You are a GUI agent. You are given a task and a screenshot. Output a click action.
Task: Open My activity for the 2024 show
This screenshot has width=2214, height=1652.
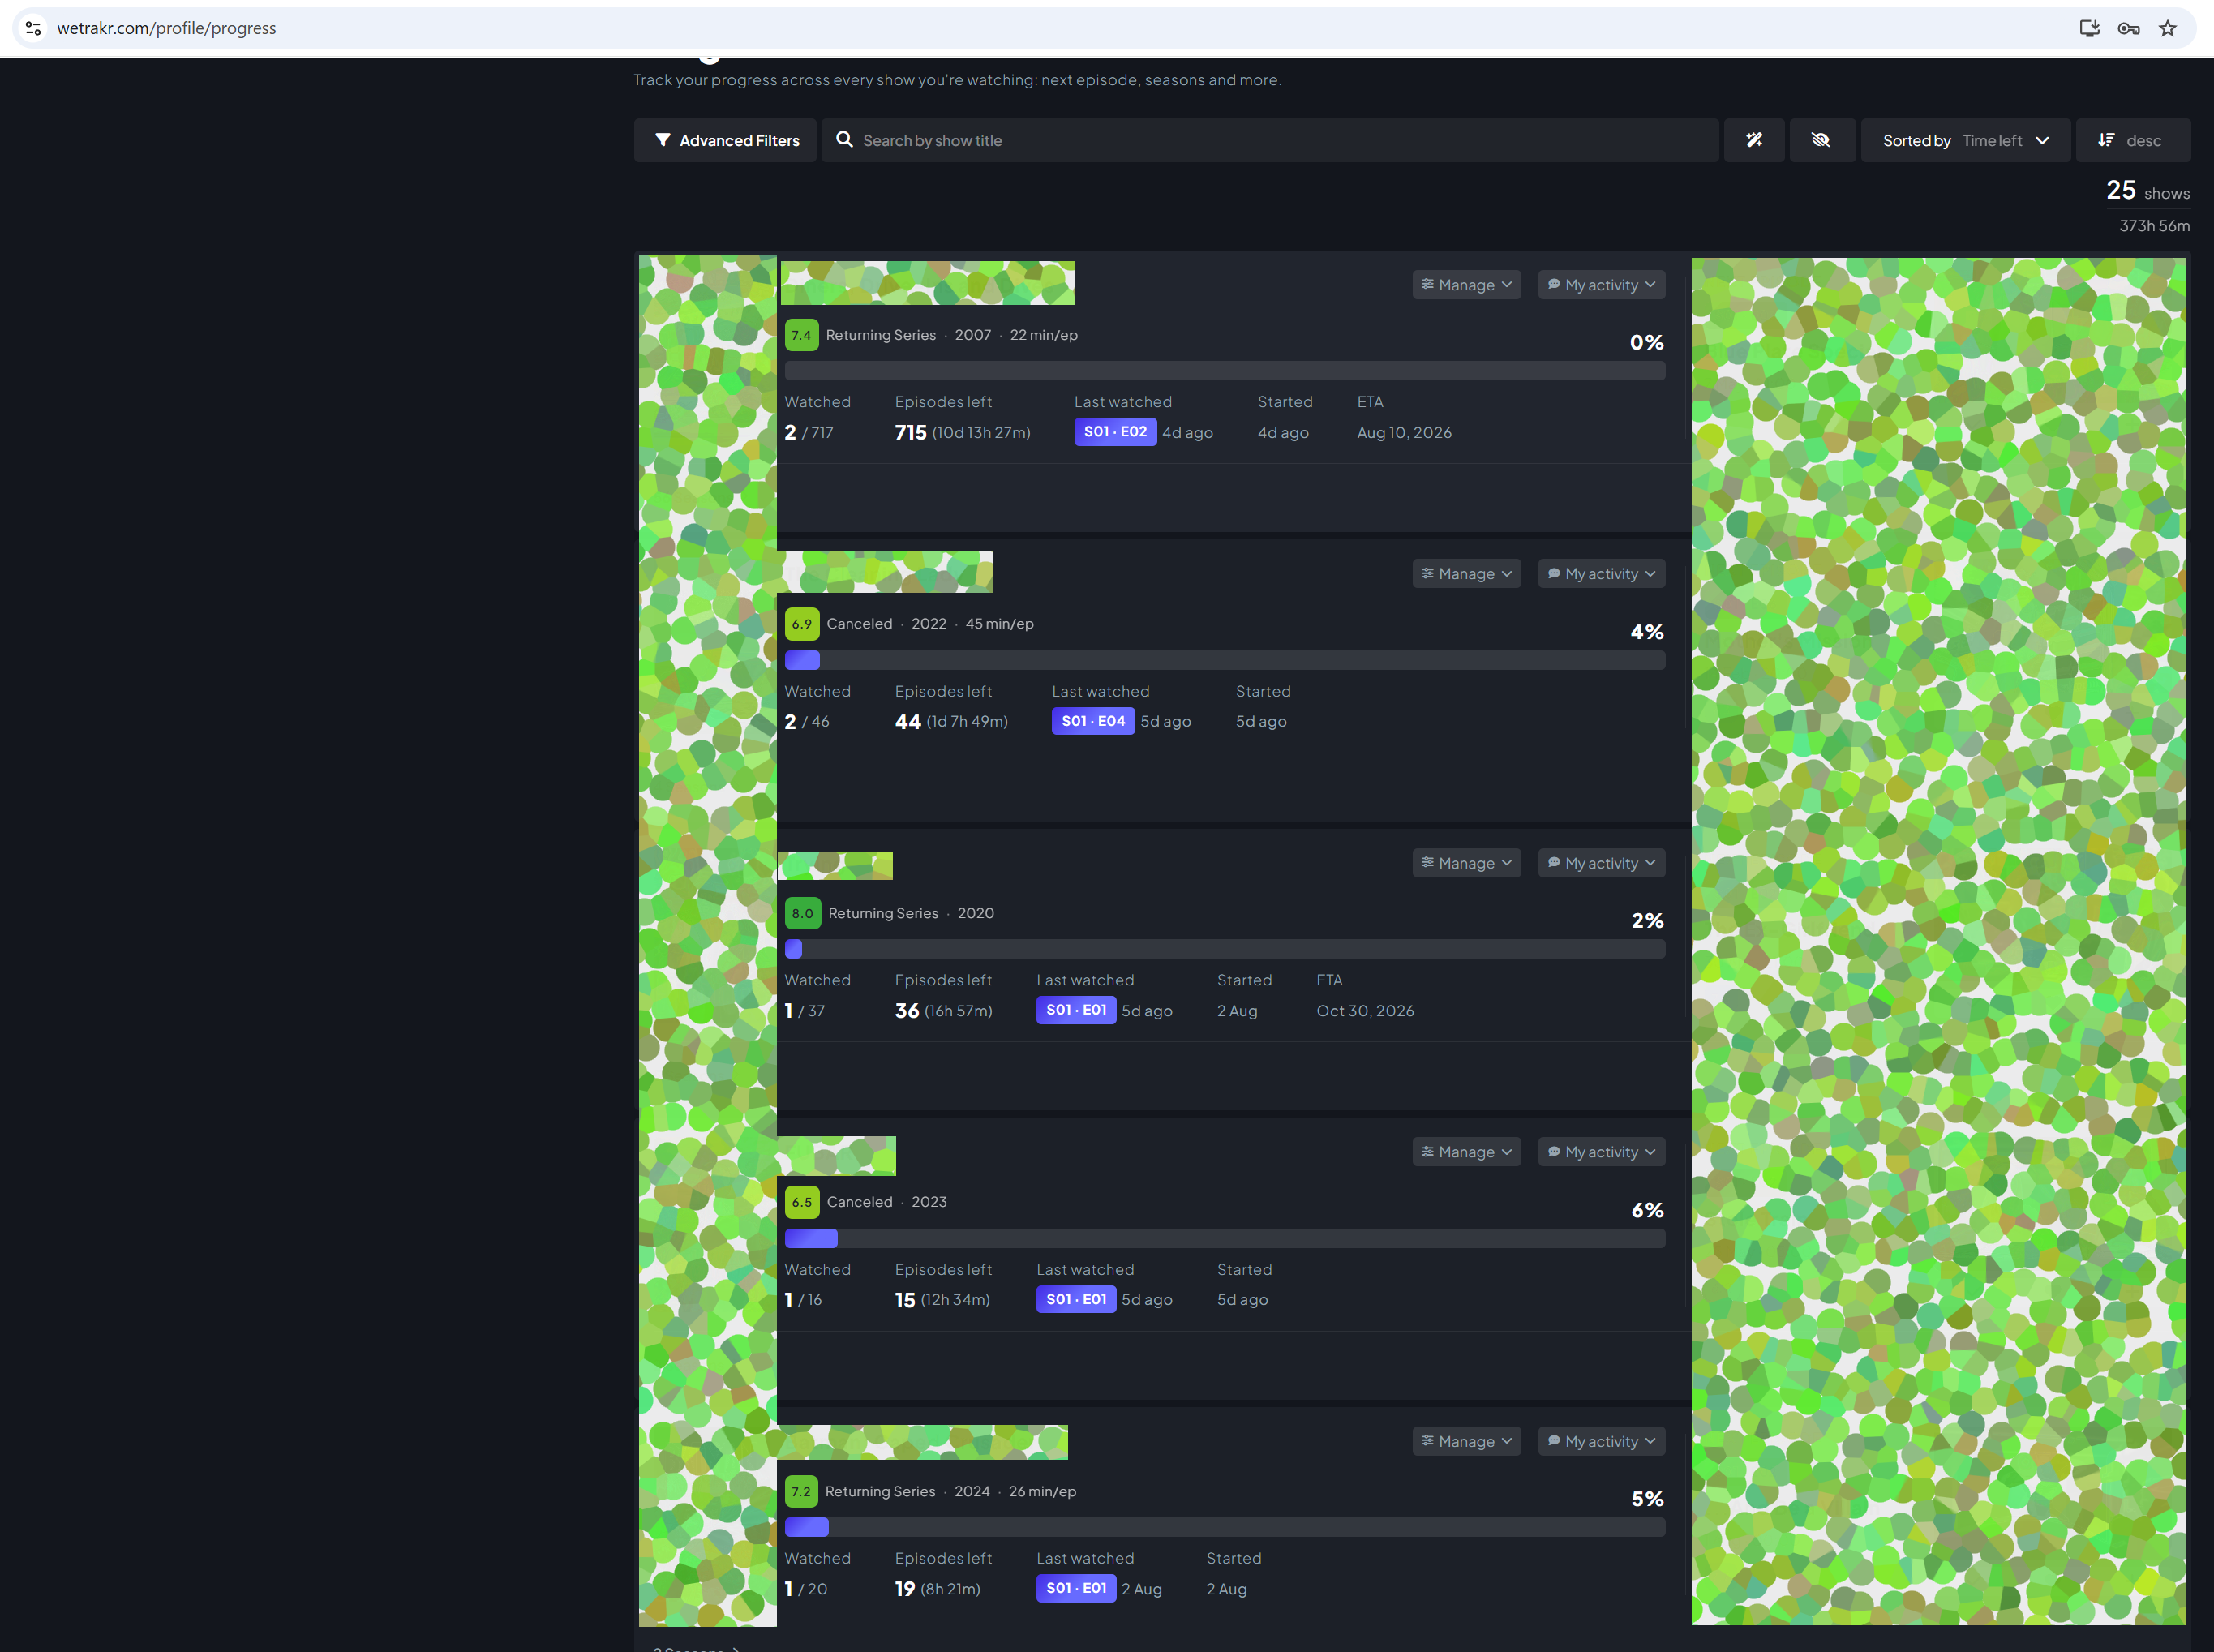[1601, 1441]
